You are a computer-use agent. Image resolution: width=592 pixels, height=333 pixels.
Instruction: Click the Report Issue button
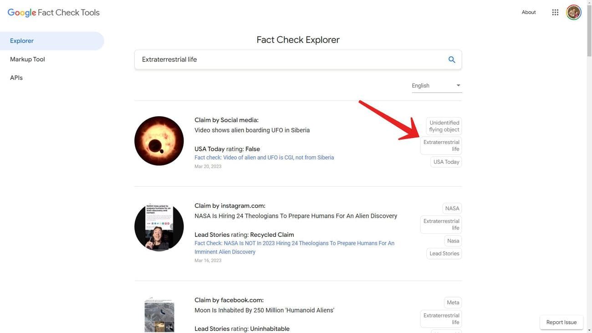561,323
